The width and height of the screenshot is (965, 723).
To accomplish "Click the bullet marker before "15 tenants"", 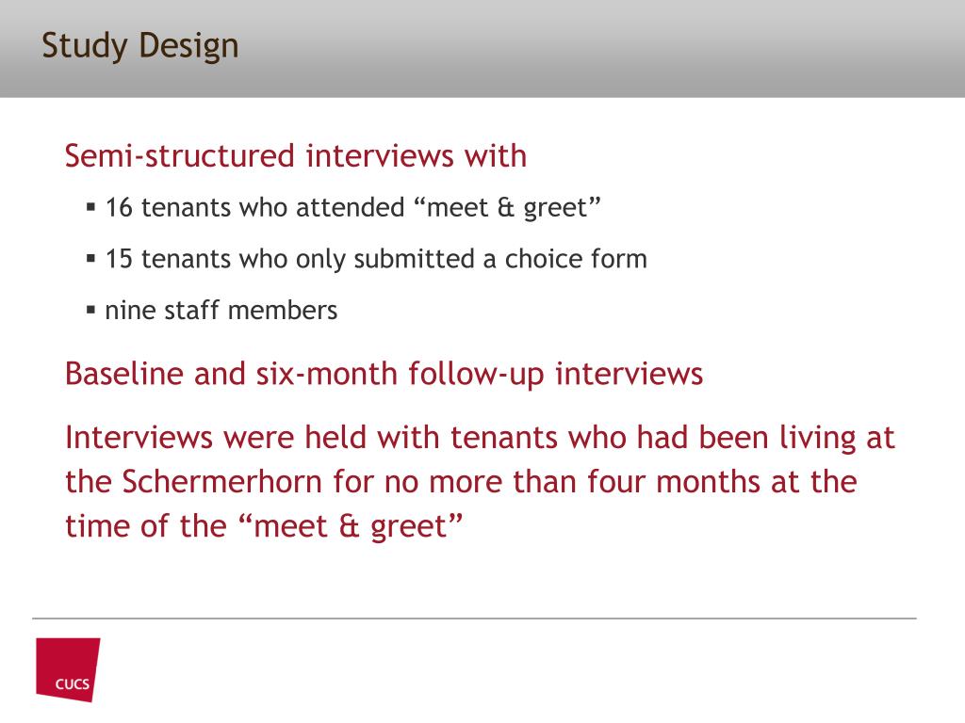I will click(x=91, y=258).
